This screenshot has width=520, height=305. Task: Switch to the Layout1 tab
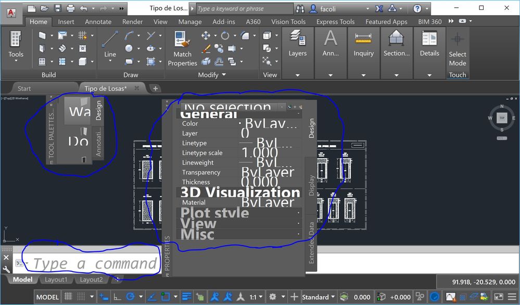tap(56, 279)
